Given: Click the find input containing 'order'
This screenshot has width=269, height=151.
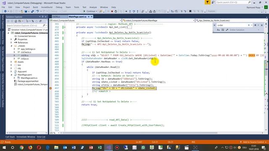Looking at the screenshot, I should [232, 25].
